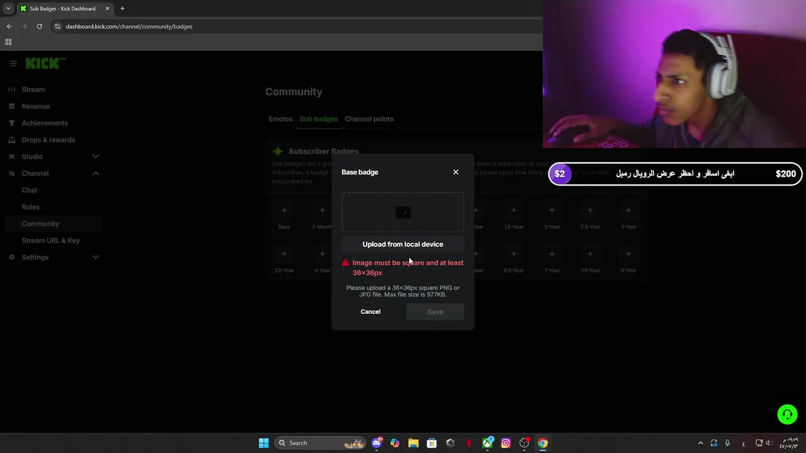Open Revenue in the sidebar
This screenshot has height=453, width=806.
35,106
